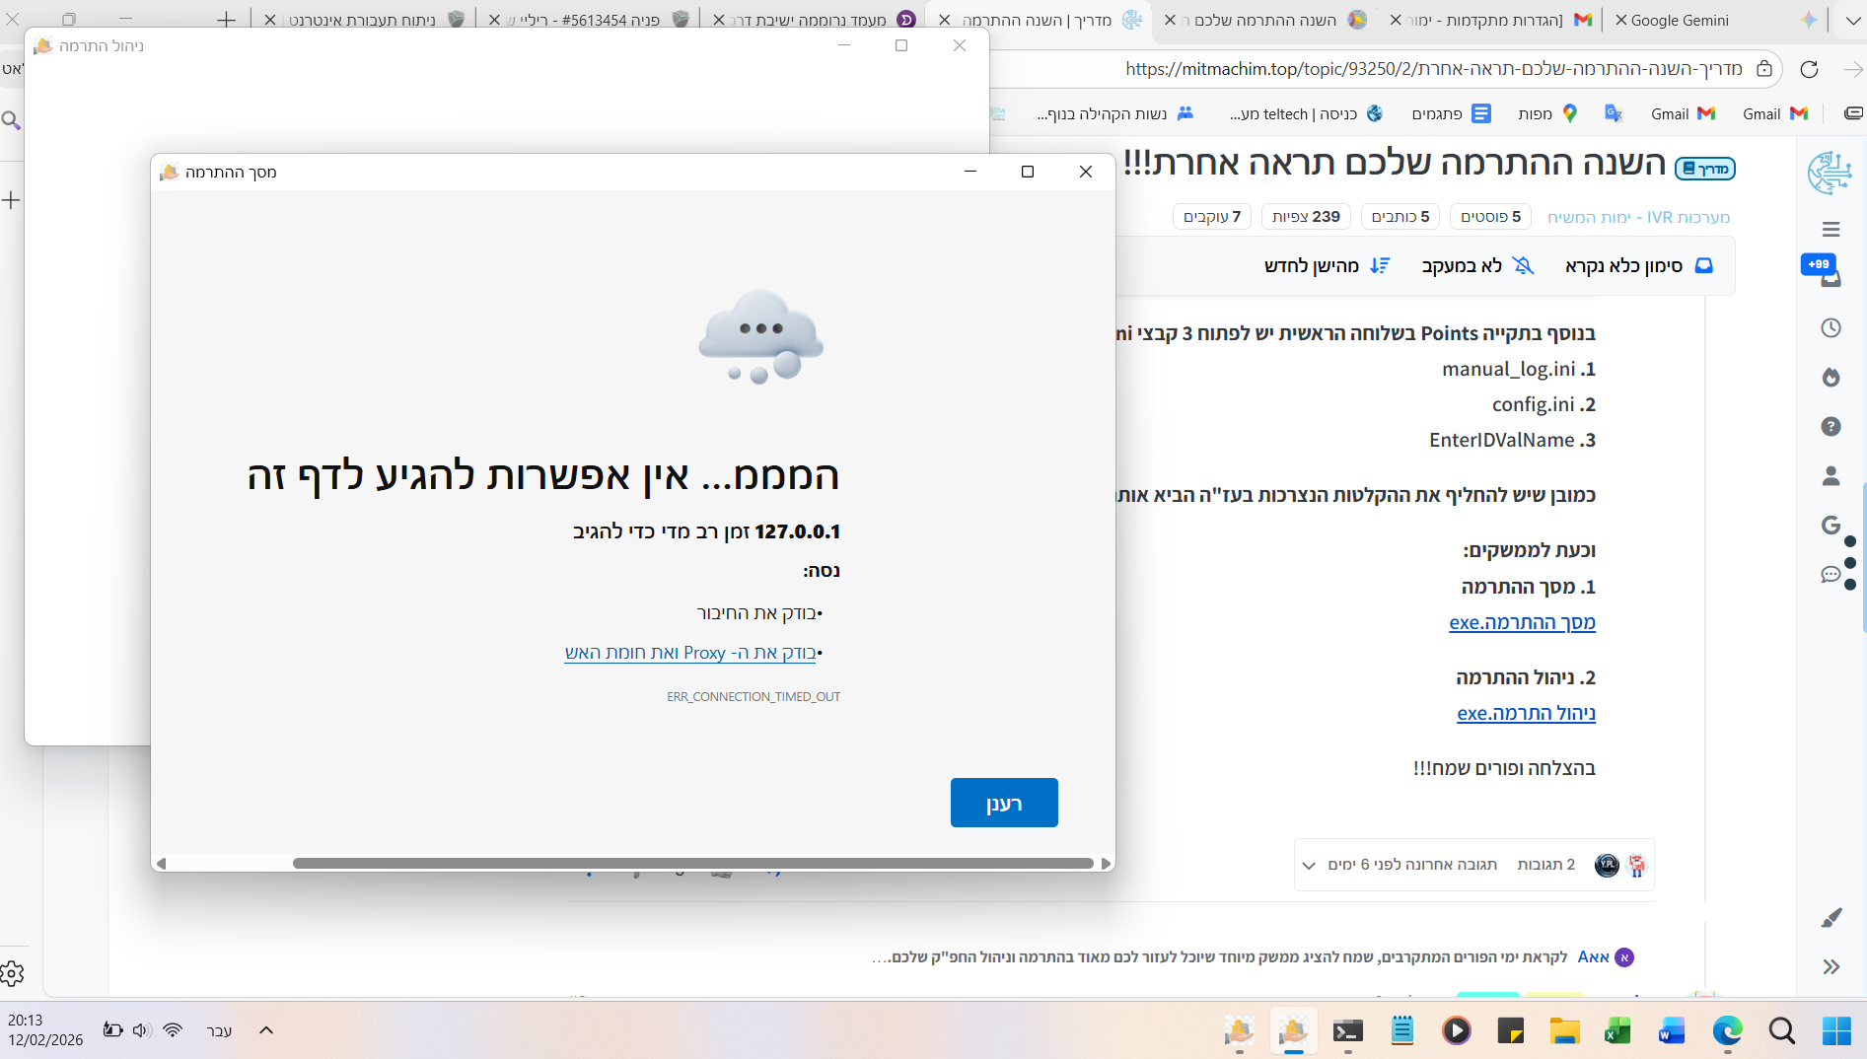Click the hamburger menu icon in forum sidebar
This screenshot has width=1867, height=1059.
pyautogui.click(x=1831, y=230)
